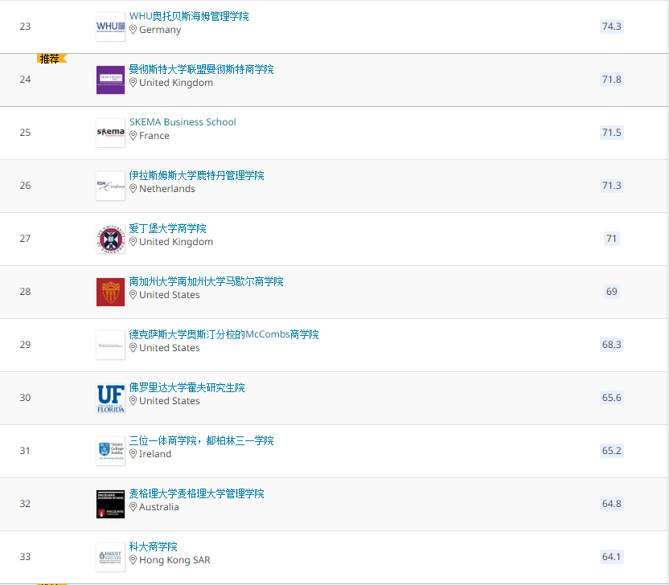The height and width of the screenshot is (585, 669).
Task: Click the Germany location text
Action: pyautogui.click(x=160, y=30)
